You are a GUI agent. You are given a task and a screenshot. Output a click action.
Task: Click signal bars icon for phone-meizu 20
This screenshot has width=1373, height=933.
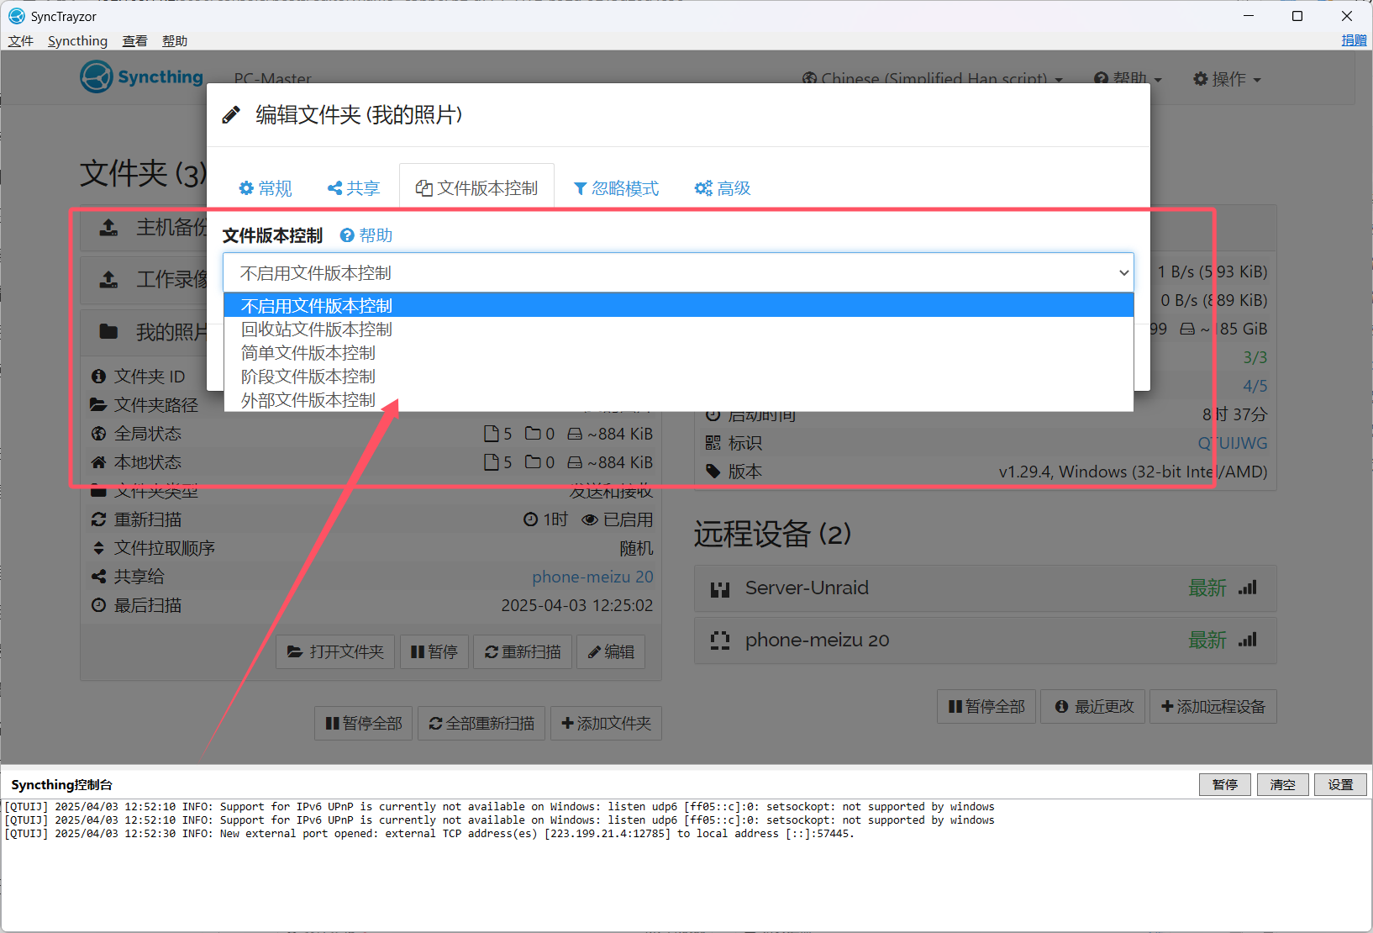click(1248, 640)
